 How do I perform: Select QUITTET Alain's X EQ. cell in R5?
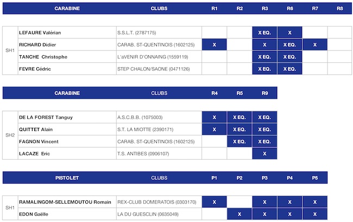coord(239,129)
